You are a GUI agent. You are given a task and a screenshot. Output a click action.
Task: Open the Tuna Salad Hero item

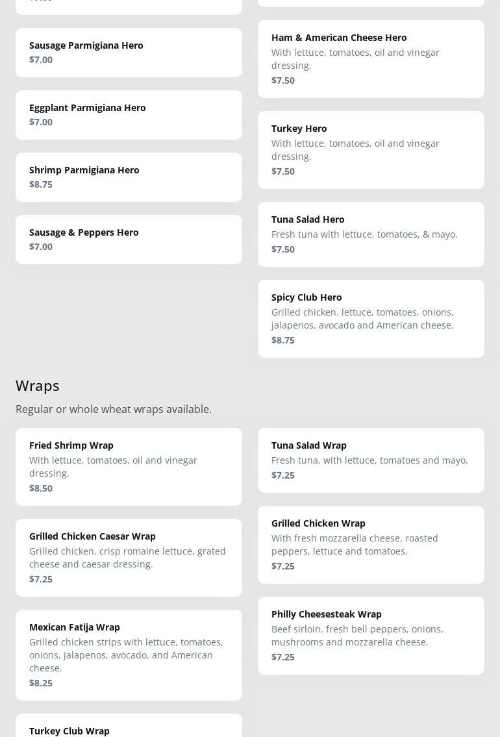pos(371,234)
